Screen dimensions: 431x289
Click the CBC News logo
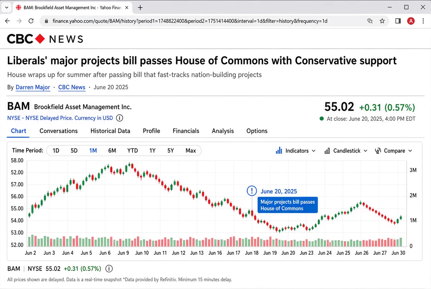tap(45, 39)
